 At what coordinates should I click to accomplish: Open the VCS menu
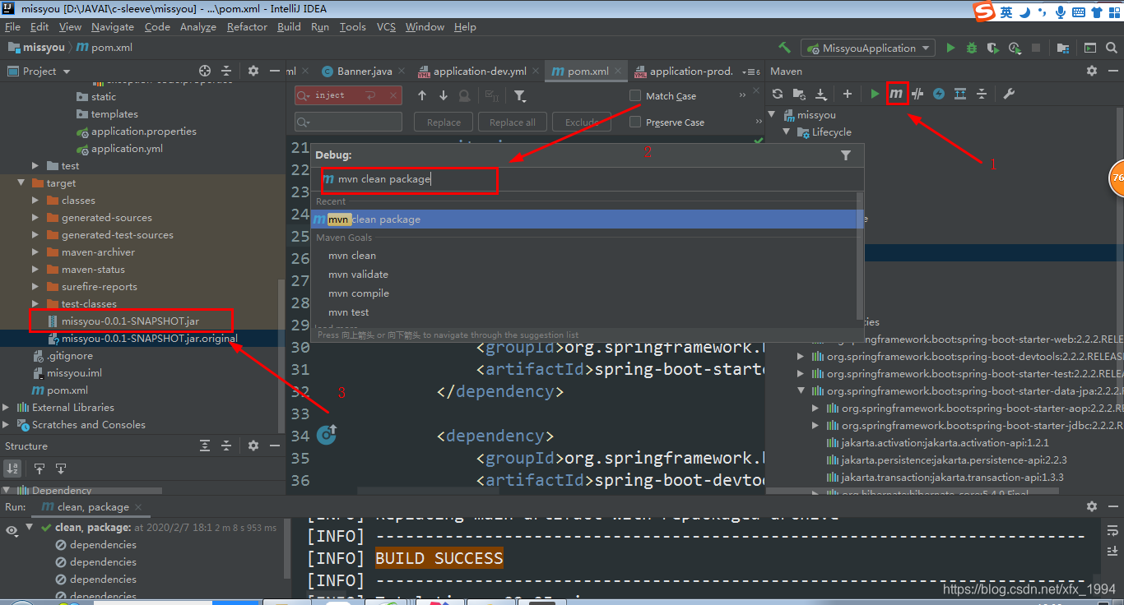tap(386, 26)
